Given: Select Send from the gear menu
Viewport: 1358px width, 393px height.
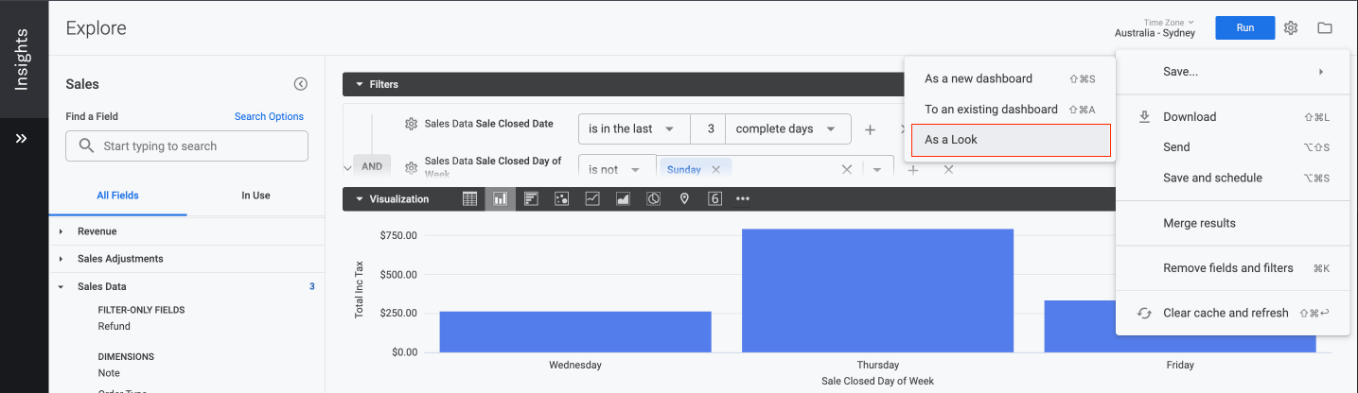Looking at the screenshot, I should (x=1233, y=147).
